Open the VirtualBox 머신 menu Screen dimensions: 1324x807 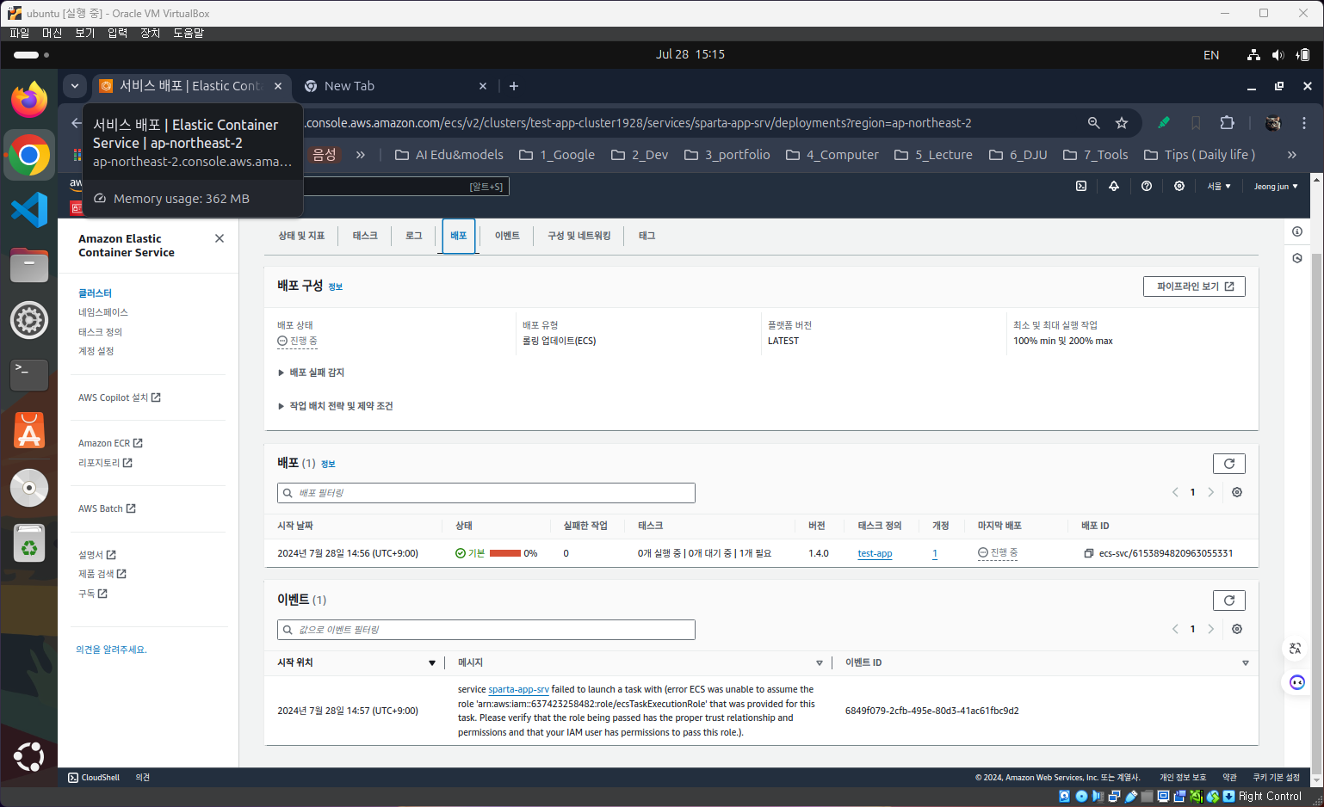pos(52,33)
